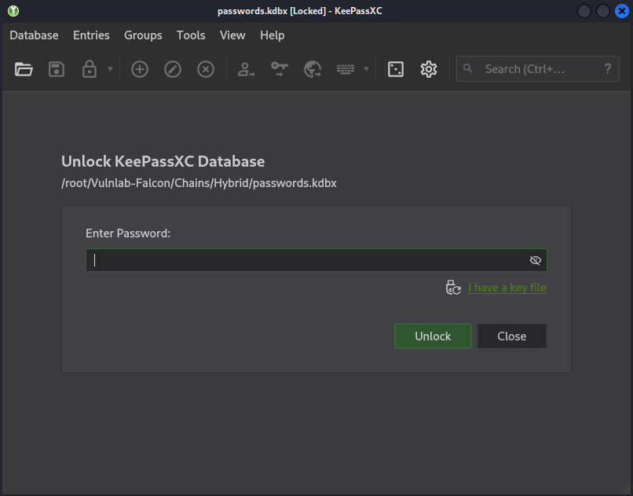Open the Database menu
Viewport: 633px width, 496px height.
click(x=34, y=35)
